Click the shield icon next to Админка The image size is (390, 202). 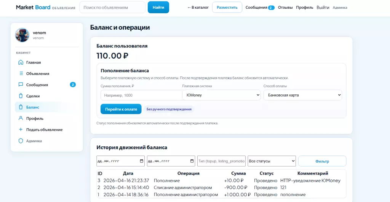click(21, 141)
